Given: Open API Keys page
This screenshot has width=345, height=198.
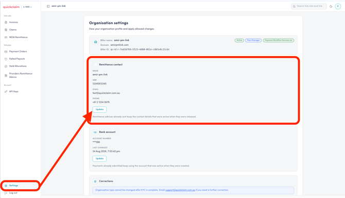Looking at the screenshot, I should click(13, 92).
